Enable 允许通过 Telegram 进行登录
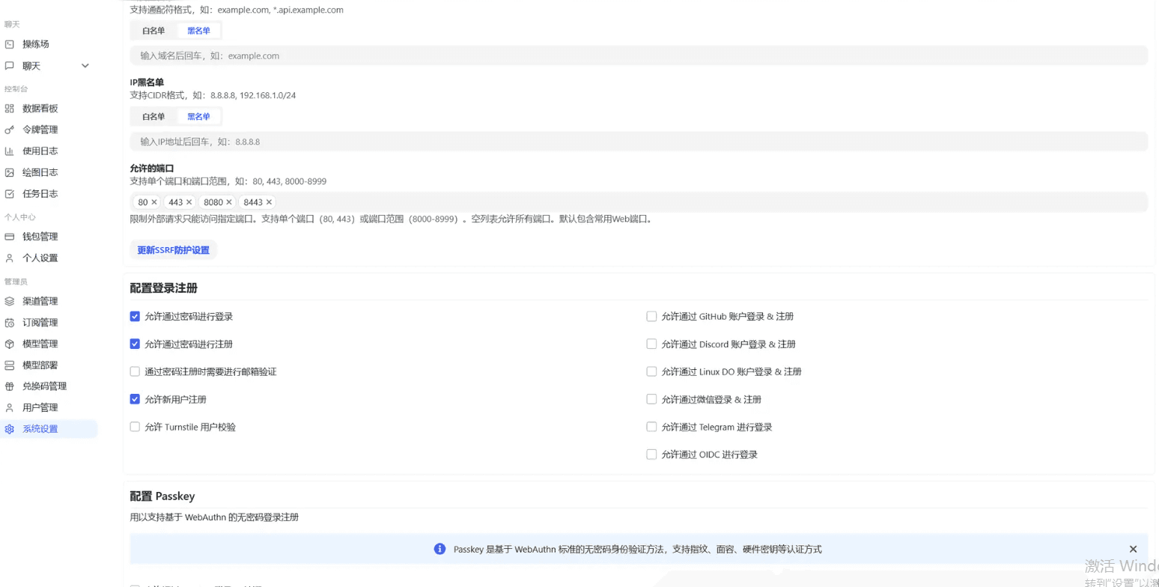The width and height of the screenshot is (1159, 587). [651, 427]
